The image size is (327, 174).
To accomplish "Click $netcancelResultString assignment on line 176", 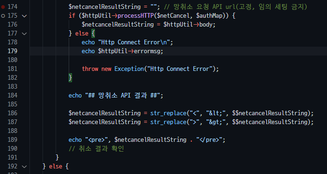I will (x=118, y=25).
